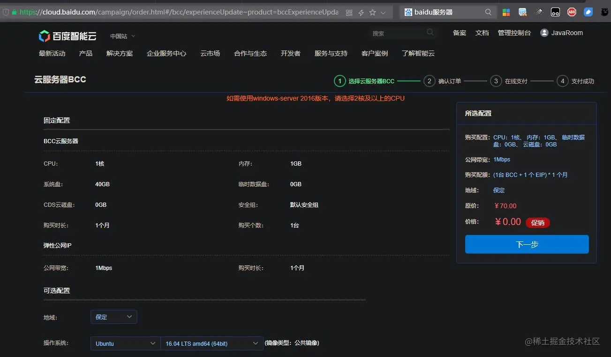This screenshot has height=357, width=611.
Task: Click the blue pencil note extension icon
Action: click(588, 12)
